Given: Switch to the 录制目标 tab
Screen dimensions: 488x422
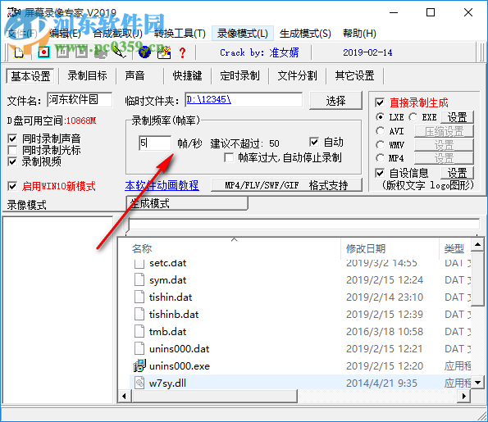Looking at the screenshot, I should (88, 75).
